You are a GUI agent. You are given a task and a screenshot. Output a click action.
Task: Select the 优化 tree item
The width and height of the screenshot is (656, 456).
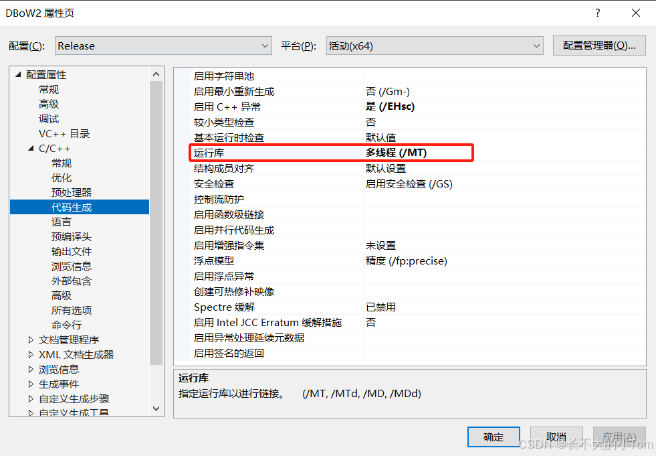click(62, 177)
